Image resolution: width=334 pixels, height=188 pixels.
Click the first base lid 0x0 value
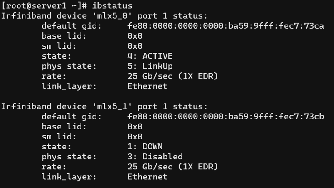click(135, 36)
